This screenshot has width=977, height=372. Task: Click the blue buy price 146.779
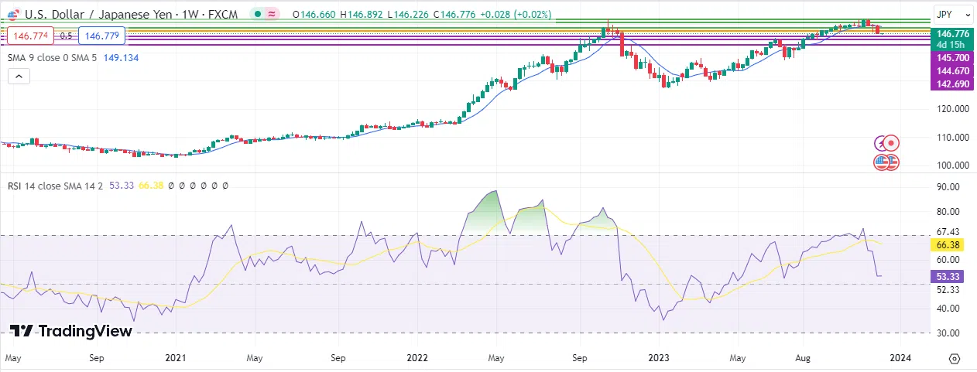[x=102, y=36]
